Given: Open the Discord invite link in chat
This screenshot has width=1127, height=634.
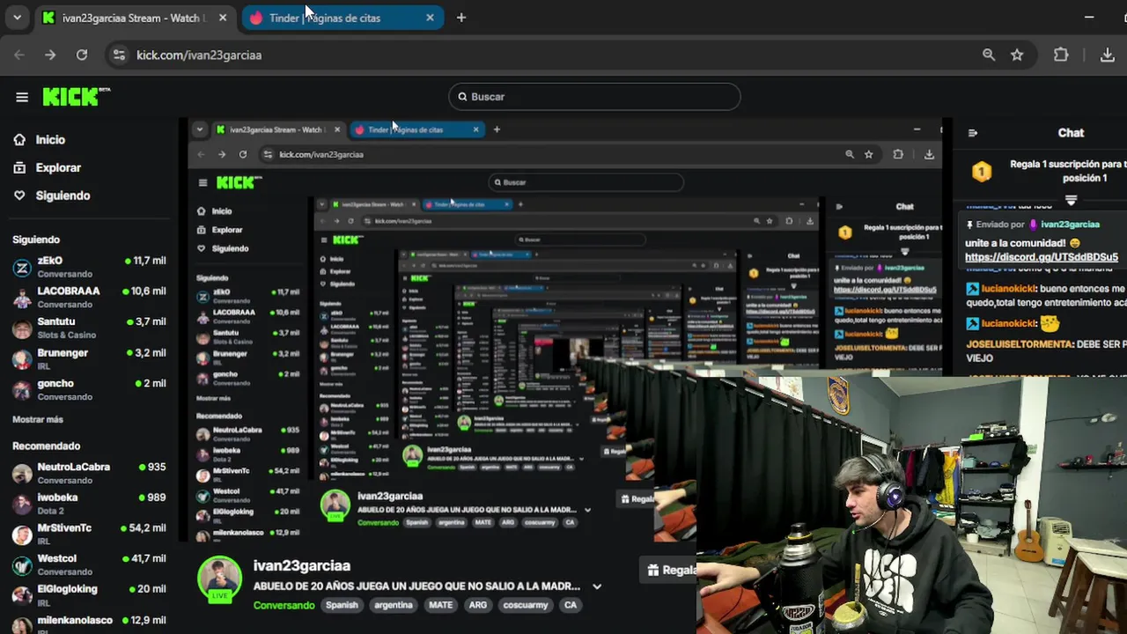Looking at the screenshot, I should pos(1042,257).
